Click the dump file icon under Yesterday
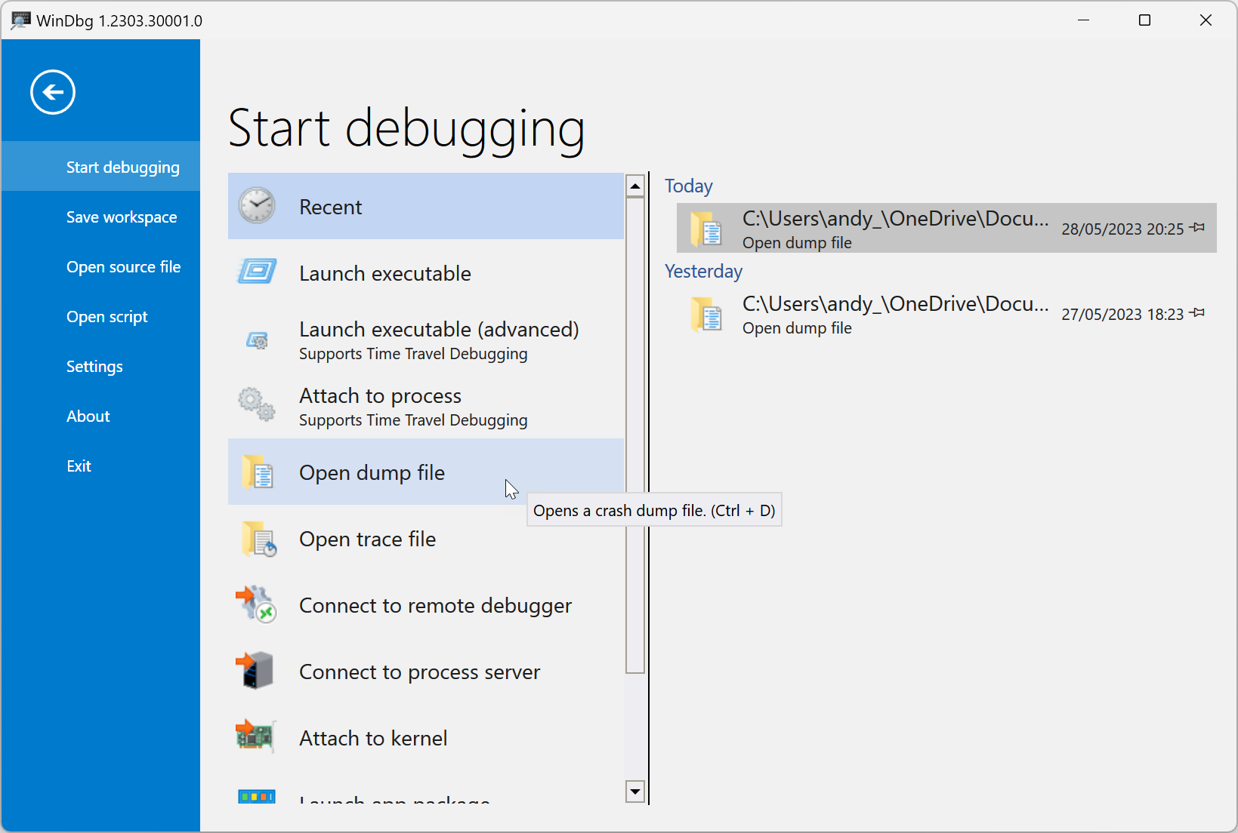The height and width of the screenshot is (833, 1238). pyautogui.click(x=706, y=314)
